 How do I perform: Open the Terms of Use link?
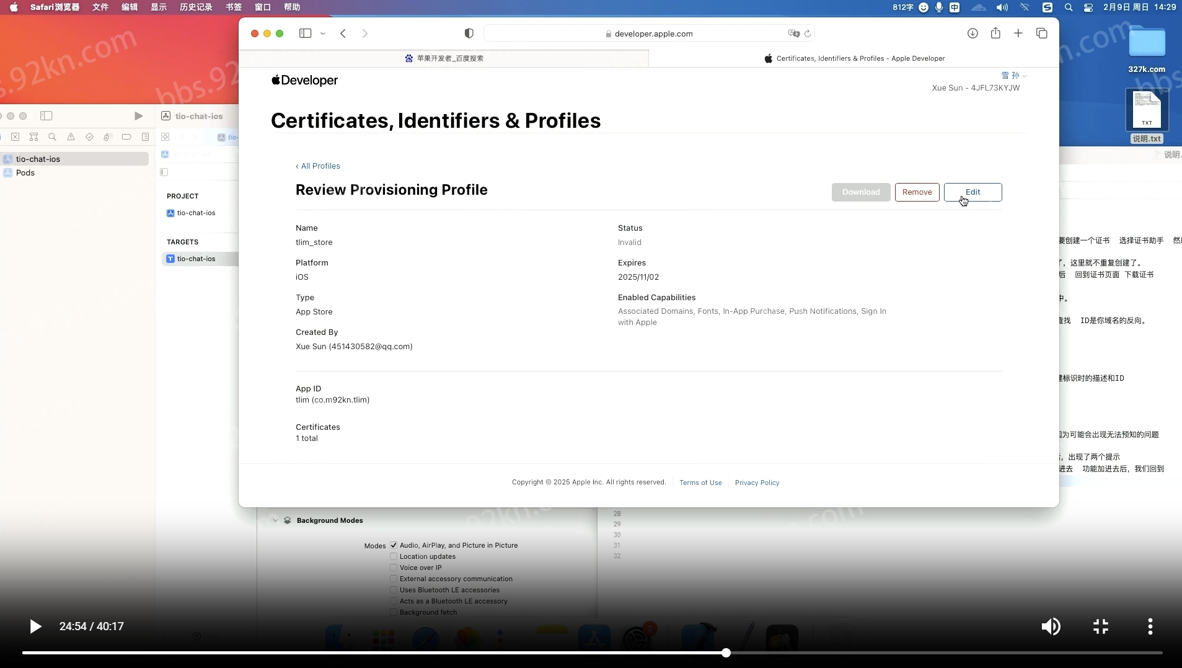point(700,483)
